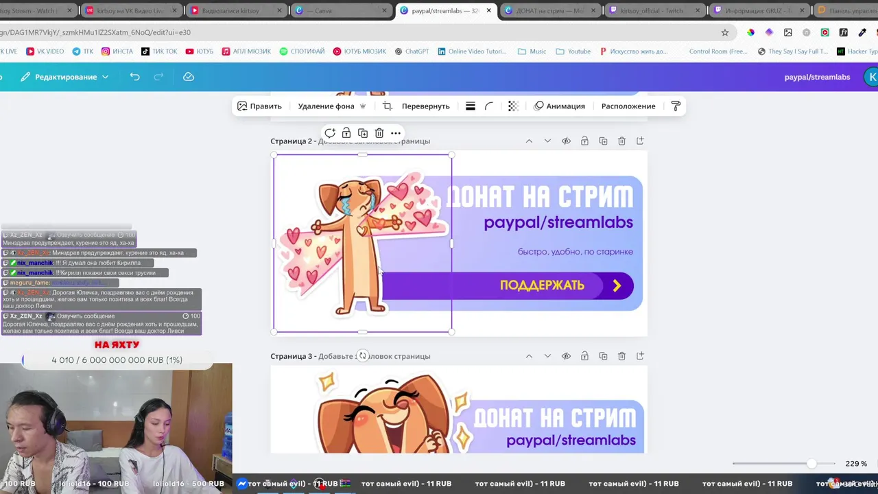Add new page after Страница 2
The width and height of the screenshot is (878, 494).
[640, 141]
